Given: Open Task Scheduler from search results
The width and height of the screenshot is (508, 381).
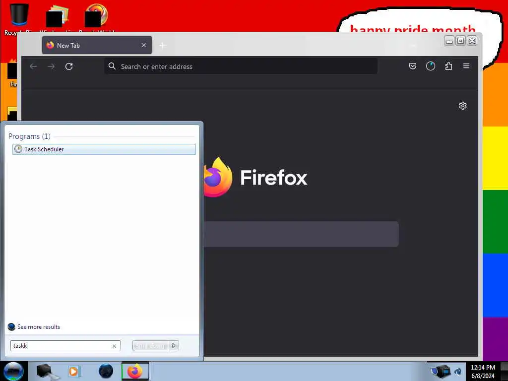Looking at the screenshot, I should (x=104, y=149).
